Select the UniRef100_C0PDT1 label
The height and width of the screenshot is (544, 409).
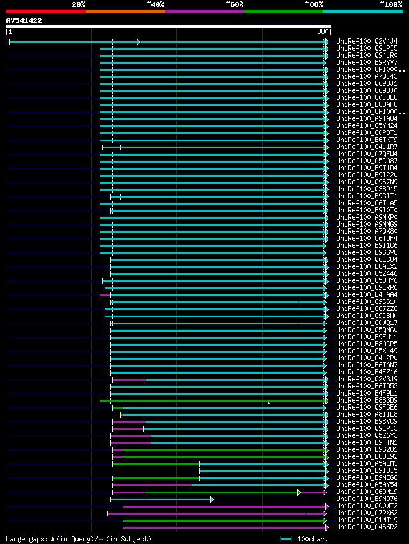tap(367, 133)
